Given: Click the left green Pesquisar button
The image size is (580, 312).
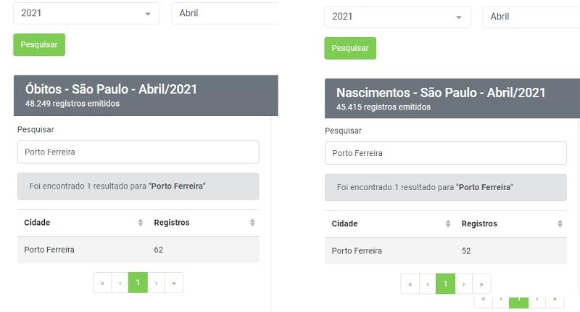Looking at the screenshot, I should 39,44.
